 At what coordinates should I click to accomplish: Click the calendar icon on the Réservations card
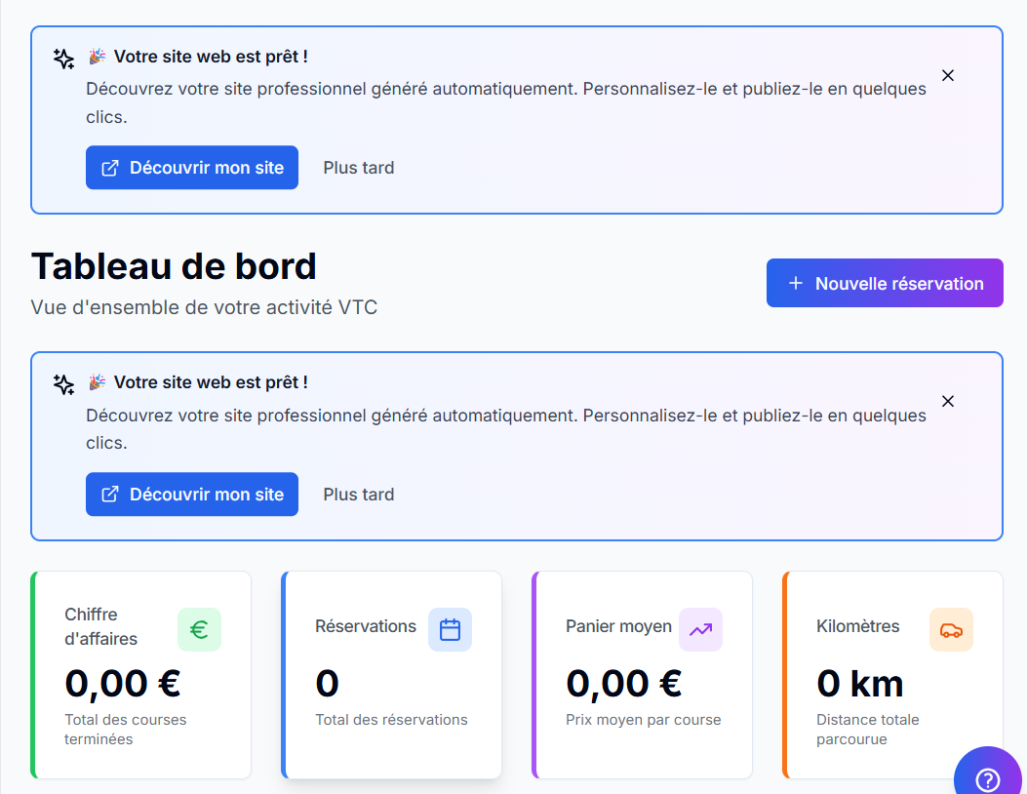[450, 629]
